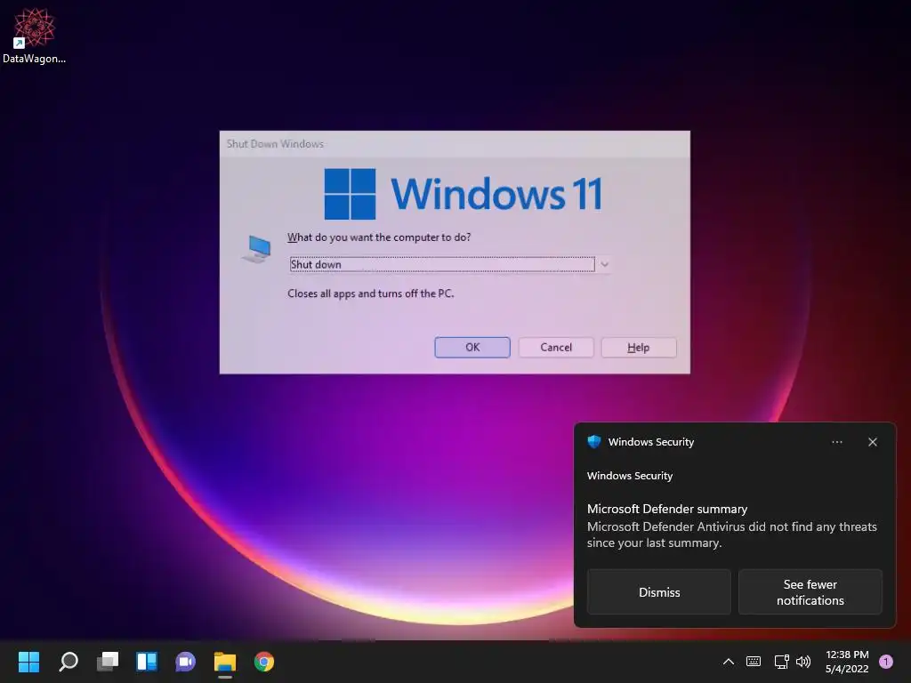This screenshot has width=911, height=683.
Task: Open taskbar Search
Action: point(69,662)
